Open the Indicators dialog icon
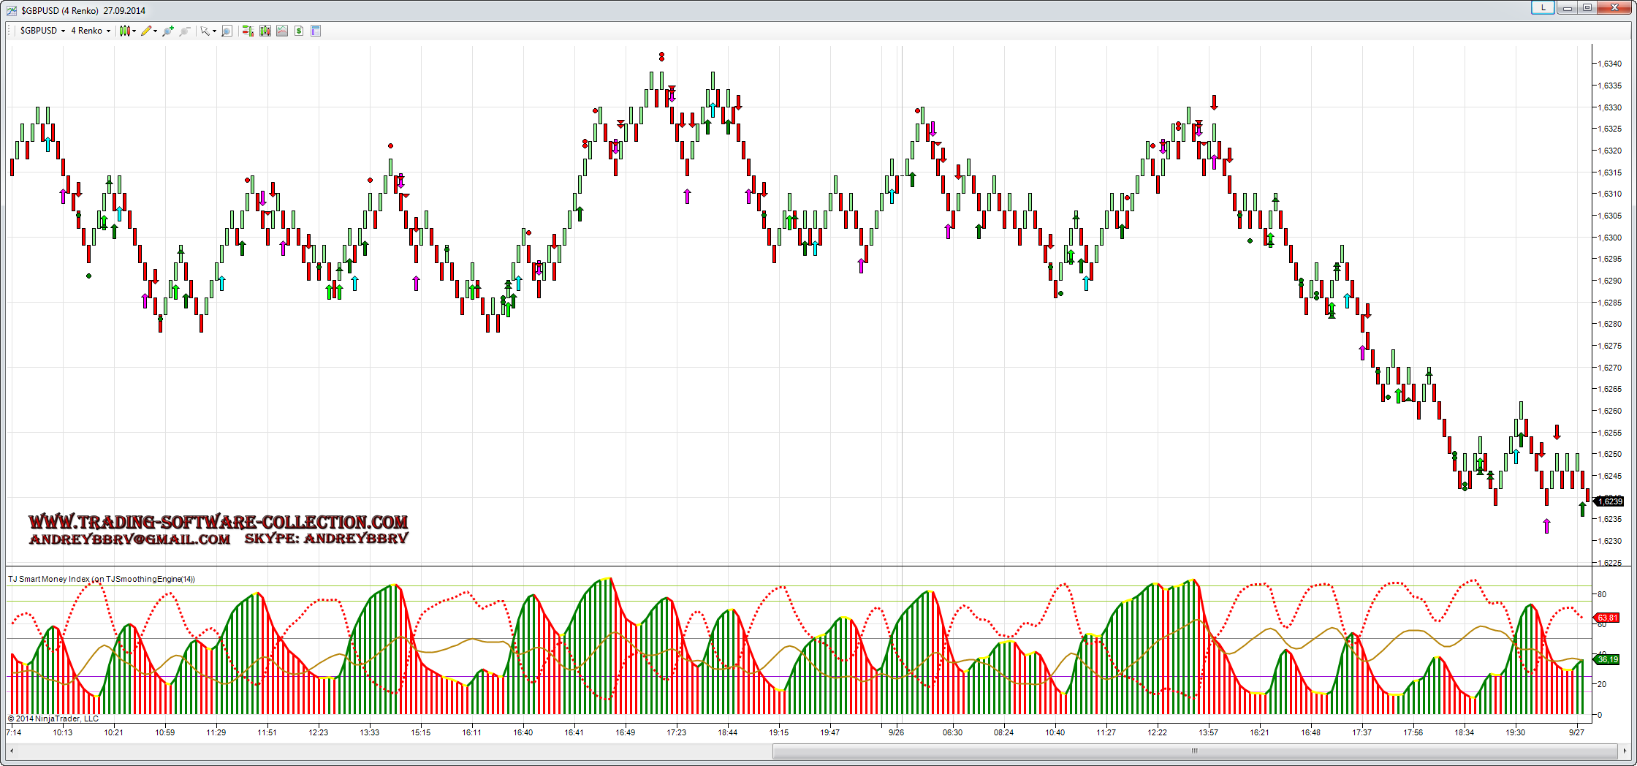The height and width of the screenshot is (766, 1637). [282, 31]
